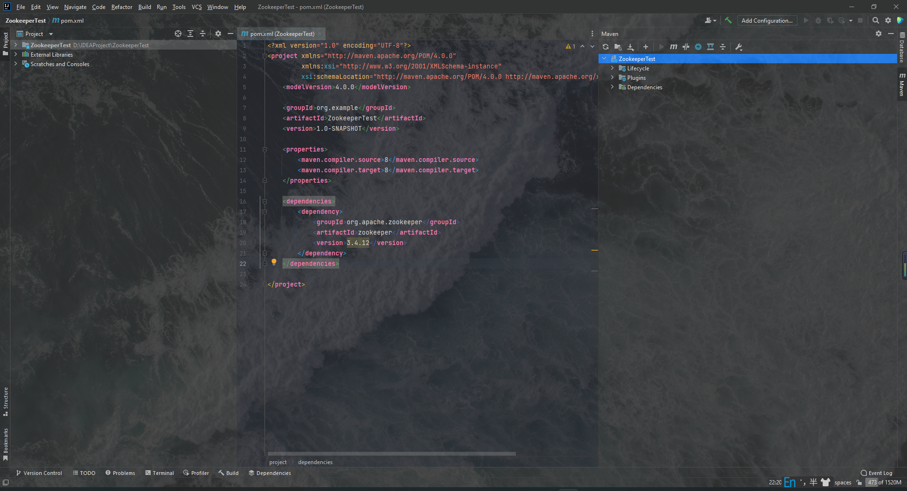Click warning indicator in editor corner
The image size is (907, 491).
570,46
